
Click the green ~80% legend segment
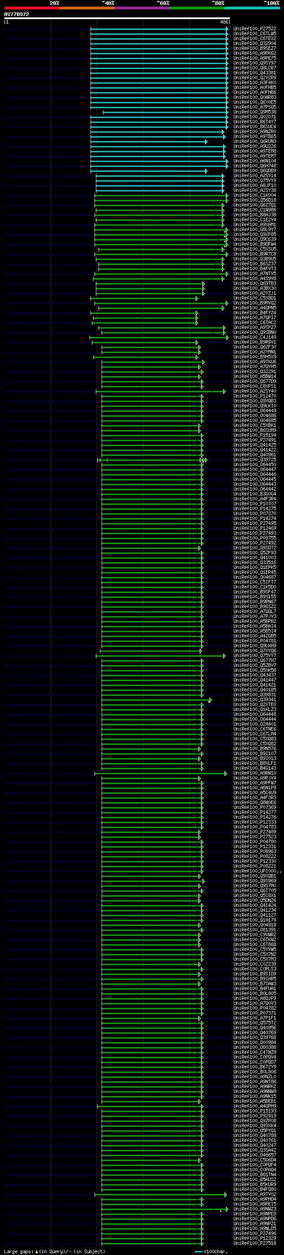pyautogui.click(x=197, y=8)
